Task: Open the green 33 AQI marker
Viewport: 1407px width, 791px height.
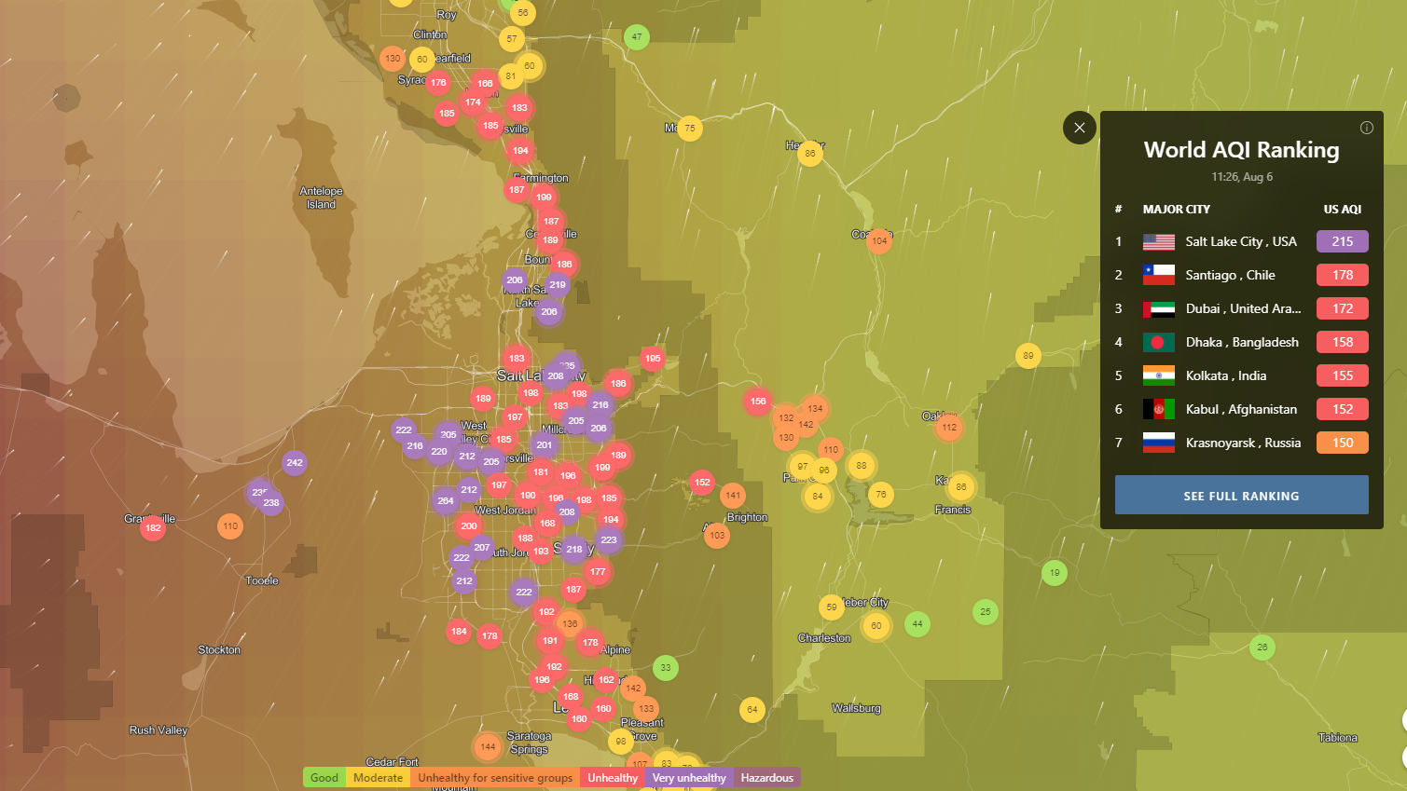Action: [666, 668]
